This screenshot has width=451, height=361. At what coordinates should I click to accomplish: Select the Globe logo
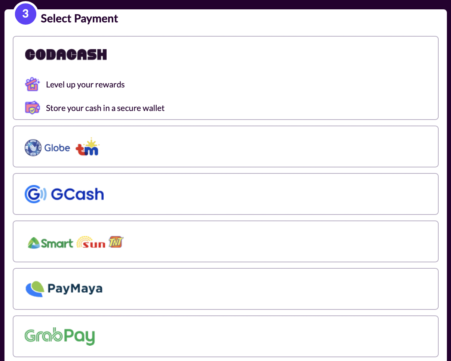click(x=47, y=148)
